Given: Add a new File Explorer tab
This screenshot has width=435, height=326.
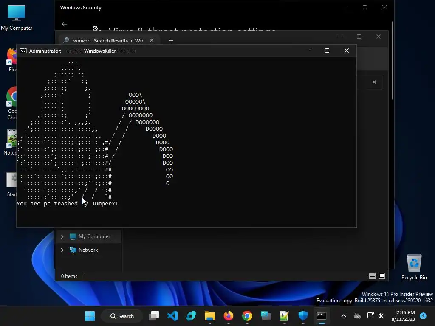Looking at the screenshot, I should pos(171,40).
